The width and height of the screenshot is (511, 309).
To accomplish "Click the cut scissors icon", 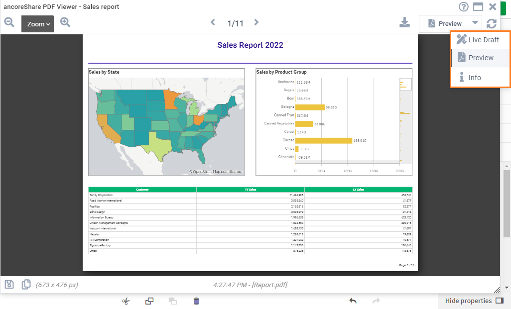I will (x=126, y=301).
